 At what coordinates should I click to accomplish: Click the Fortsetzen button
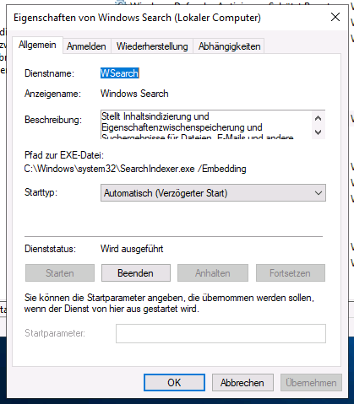click(x=291, y=273)
